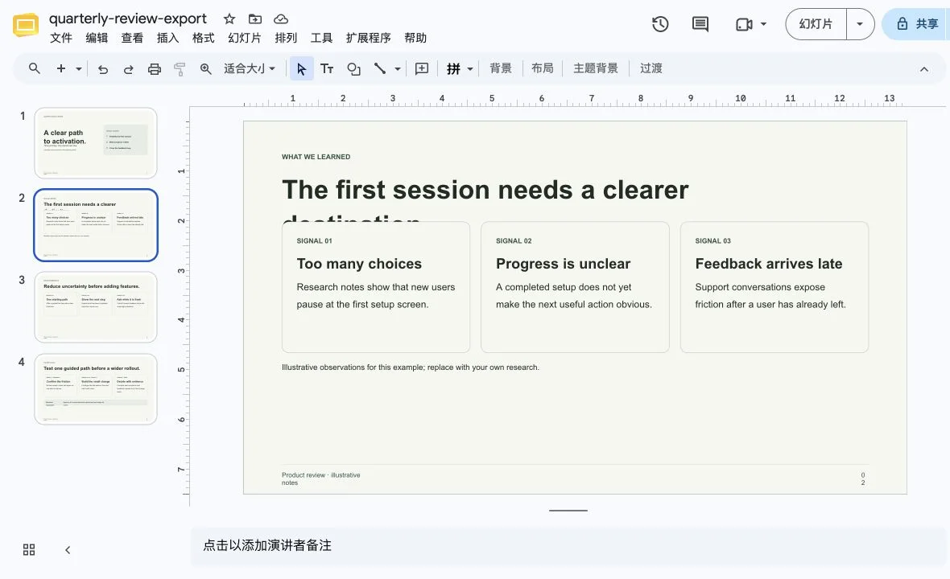Click the paint format roller icon
Screen dimensions: 950x579
(x=180, y=69)
